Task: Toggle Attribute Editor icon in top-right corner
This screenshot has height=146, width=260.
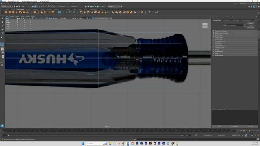Action: (x=254, y=6)
